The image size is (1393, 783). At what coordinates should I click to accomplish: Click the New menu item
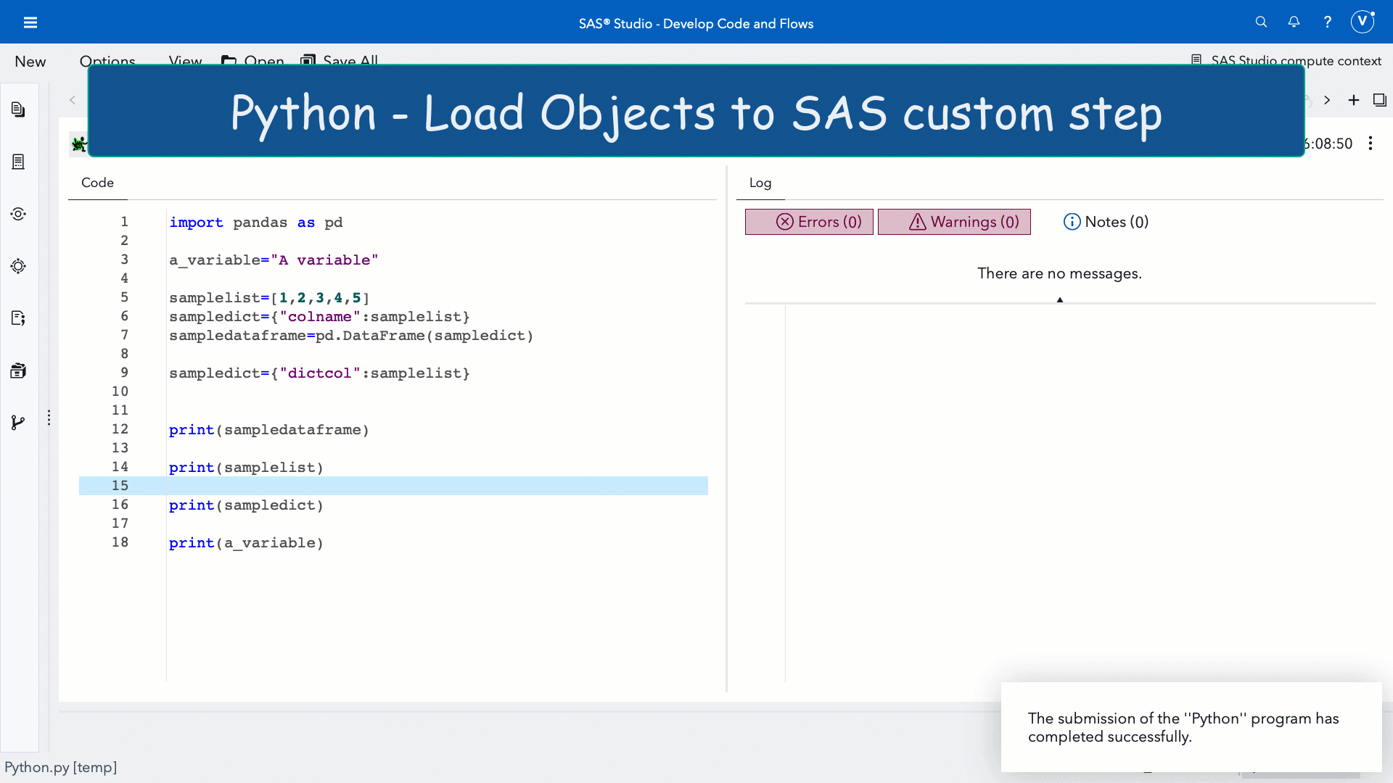point(30,62)
